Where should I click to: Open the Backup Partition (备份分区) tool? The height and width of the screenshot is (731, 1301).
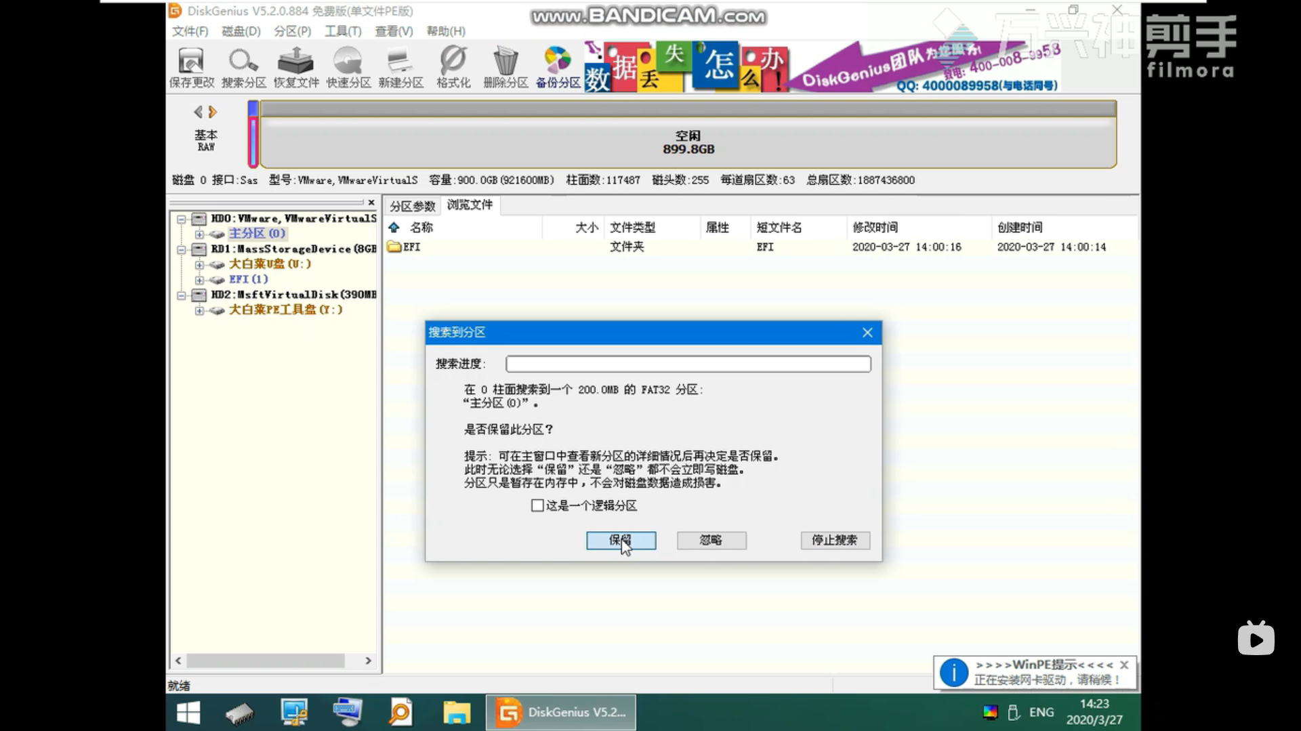pyautogui.click(x=558, y=68)
